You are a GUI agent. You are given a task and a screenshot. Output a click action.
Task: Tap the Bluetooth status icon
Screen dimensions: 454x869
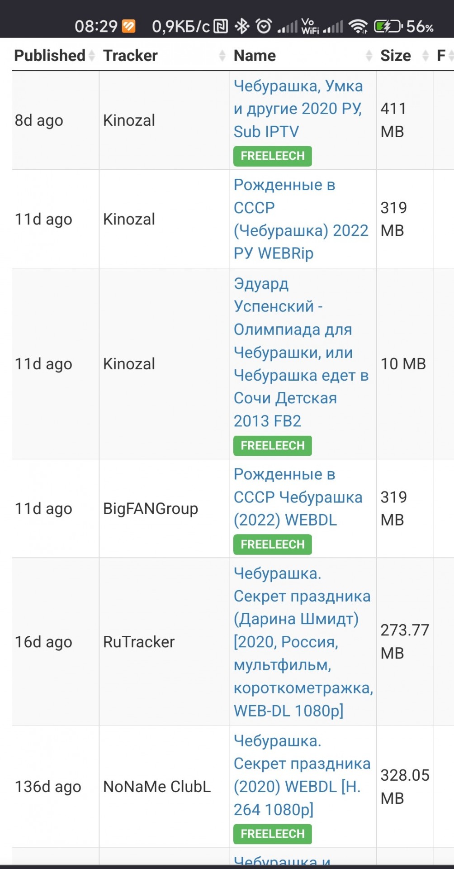[x=242, y=26]
